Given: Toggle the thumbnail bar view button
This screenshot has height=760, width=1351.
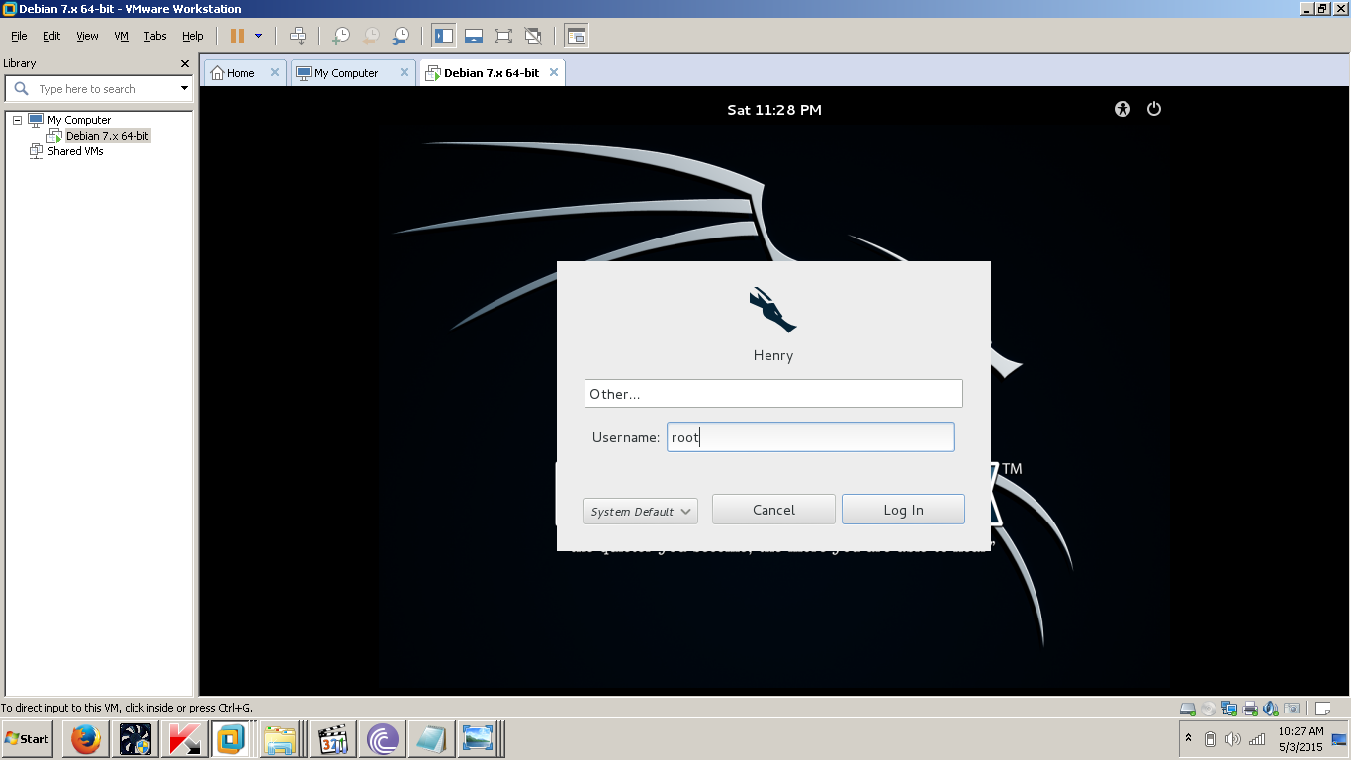Looking at the screenshot, I should [x=474, y=36].
